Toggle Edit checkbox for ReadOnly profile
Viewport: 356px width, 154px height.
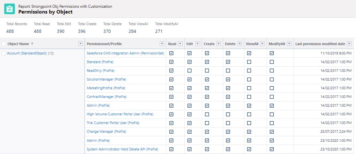[x=189, y=71]
